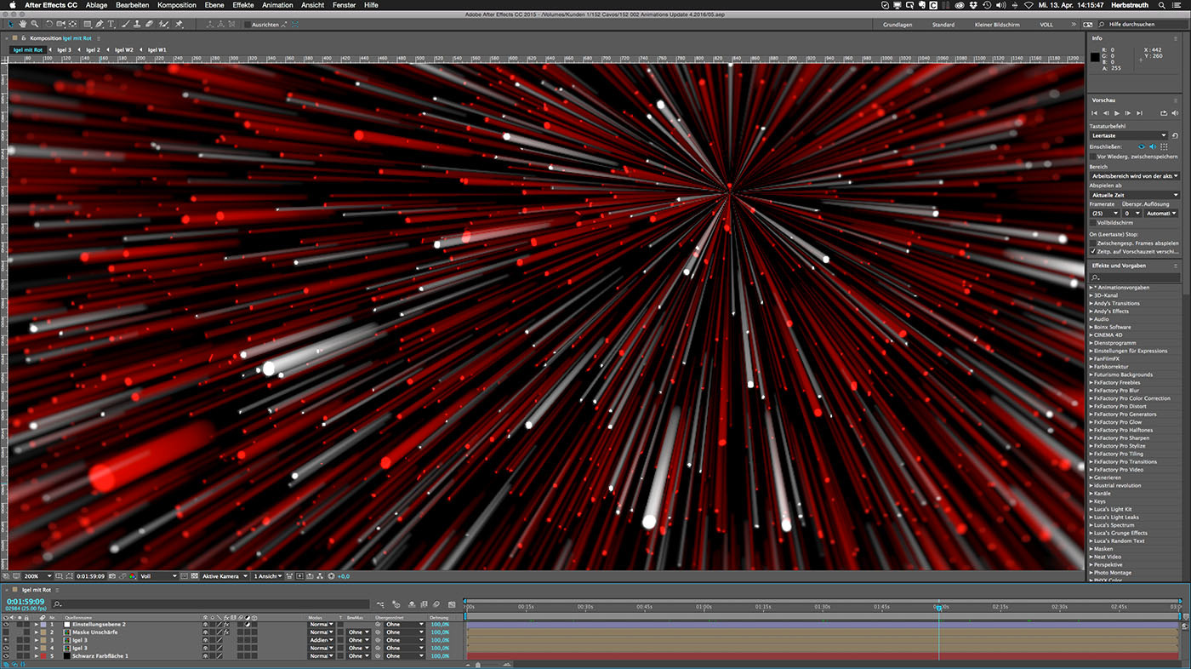Enable Ausrichten snapping checkbox
Image resolution: width=1191 pixels, height=669 pixels.
click(x=248, y=25)
